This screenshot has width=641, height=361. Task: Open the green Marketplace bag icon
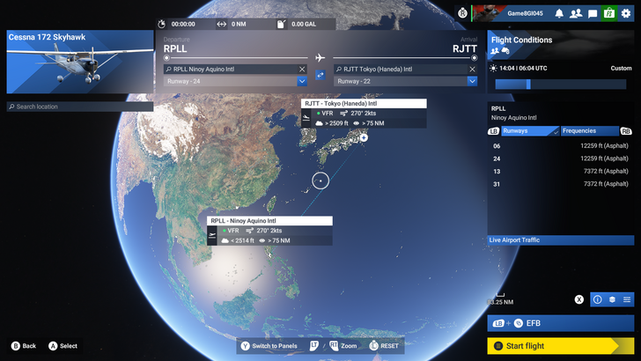coord(609,13)
